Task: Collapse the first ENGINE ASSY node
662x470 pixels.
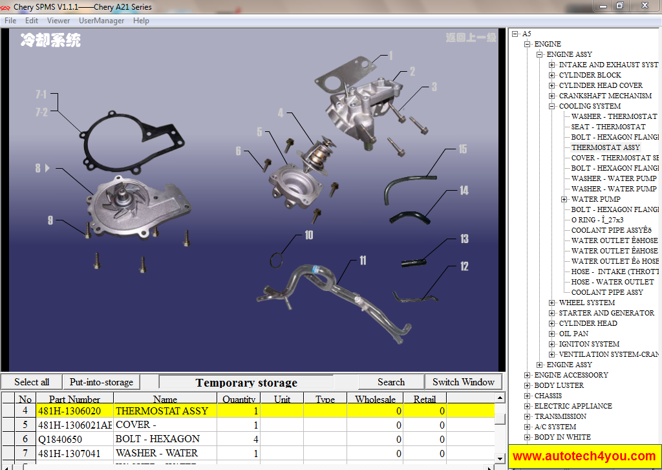Action: 539,54
